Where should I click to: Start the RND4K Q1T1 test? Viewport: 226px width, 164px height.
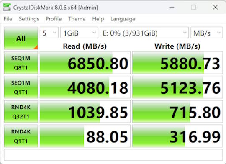21,136
